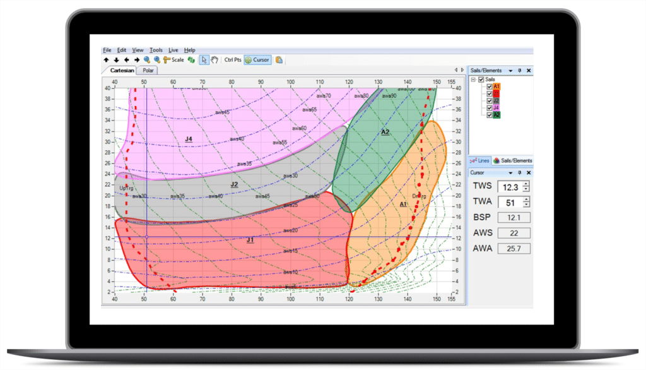Click the green refresh icon
This screenshot has height=370, width=646.
(191, 60)
